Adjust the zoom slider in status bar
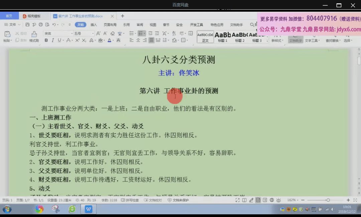The width and height of the screenshot is (361, 217). [x=328, y=200]
